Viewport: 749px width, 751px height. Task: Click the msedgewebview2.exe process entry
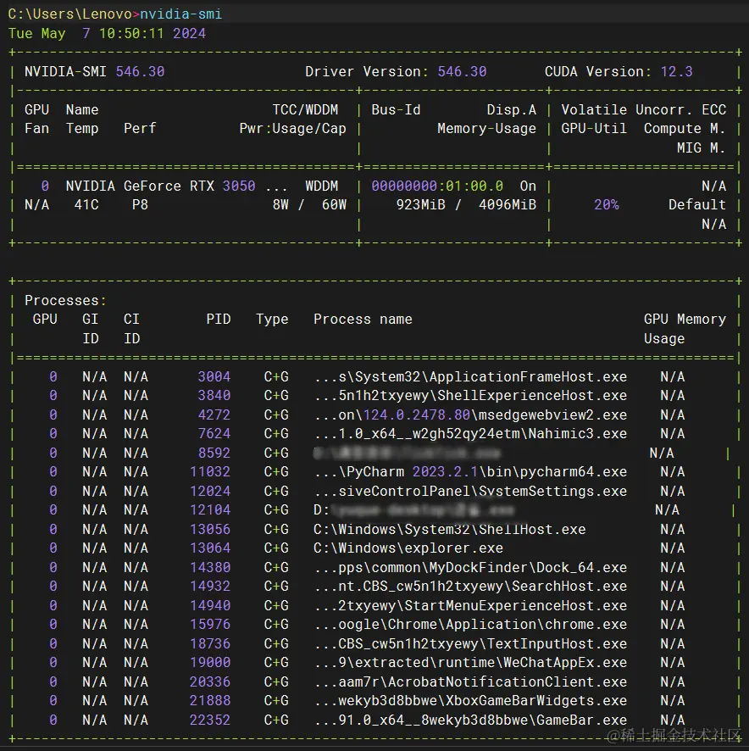tap(471, 414)
